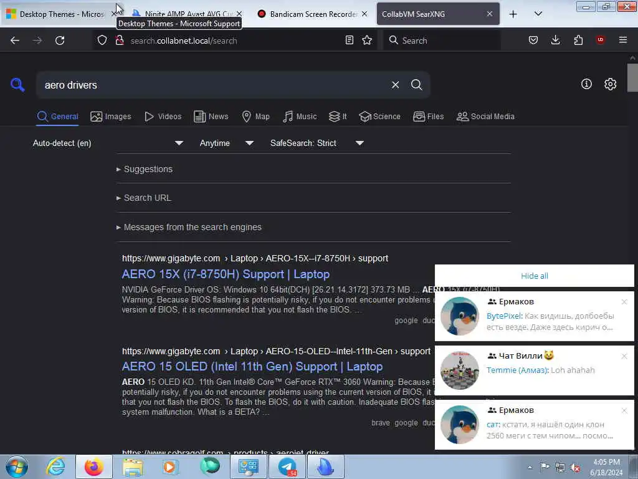Select the Music search category
Viewport: 638px width, 479px height.
point(300,117)
